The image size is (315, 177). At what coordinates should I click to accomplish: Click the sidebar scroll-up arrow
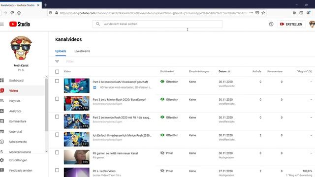coord(46,77)
